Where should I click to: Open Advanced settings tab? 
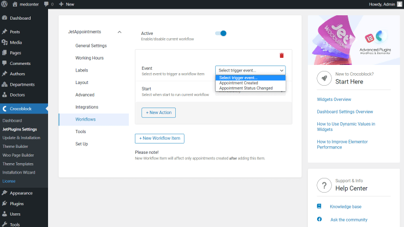(85, 95)
